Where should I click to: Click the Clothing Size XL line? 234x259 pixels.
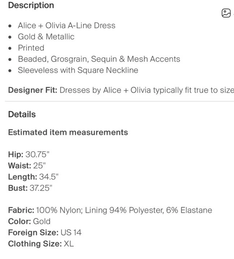click(41, 244)
